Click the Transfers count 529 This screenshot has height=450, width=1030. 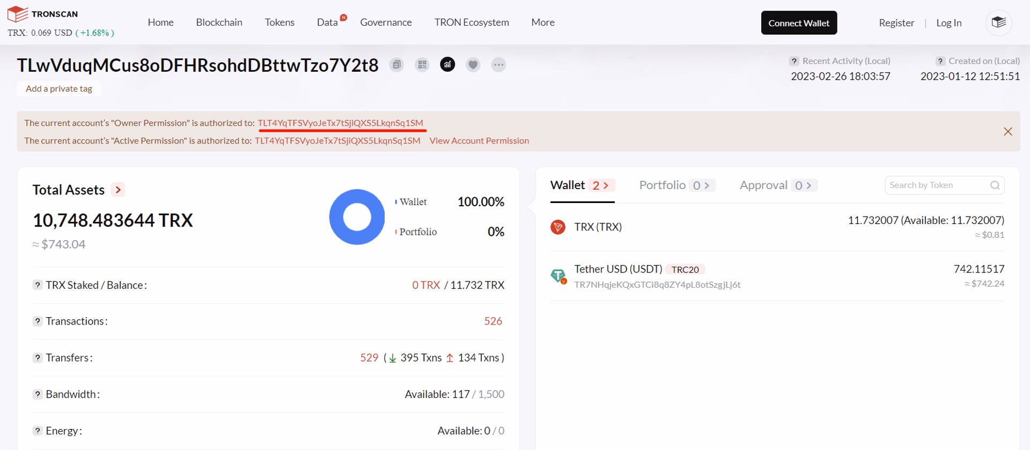click(369, 358)
